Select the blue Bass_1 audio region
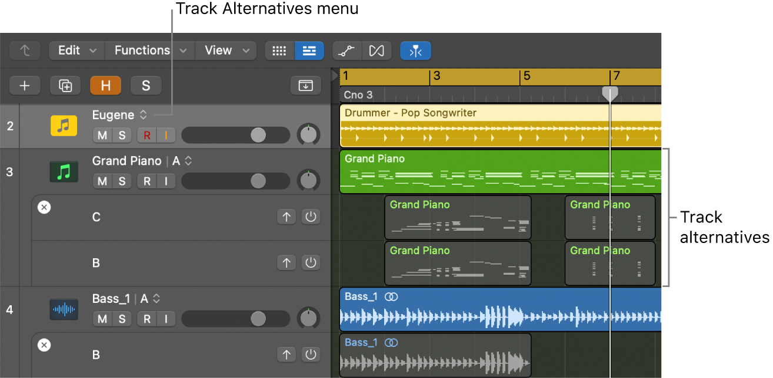Viewport: 773px width, 378px height. tap(501, 309)
